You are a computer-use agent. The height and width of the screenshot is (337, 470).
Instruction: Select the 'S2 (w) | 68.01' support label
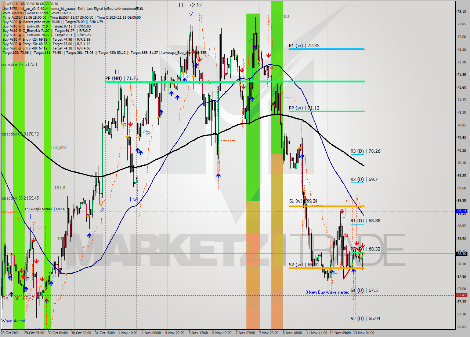tap(303, 264)
